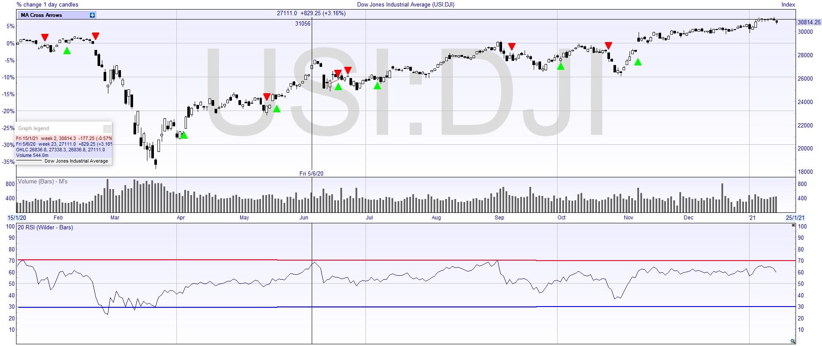Expand the MA Cross Arrows plus button
This screenshot has width=822, height=346.
[92, 15]
